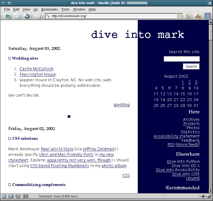Click the Forward navigation arrow
Viewport: 213px width, 201px height.
coord(17,16)
